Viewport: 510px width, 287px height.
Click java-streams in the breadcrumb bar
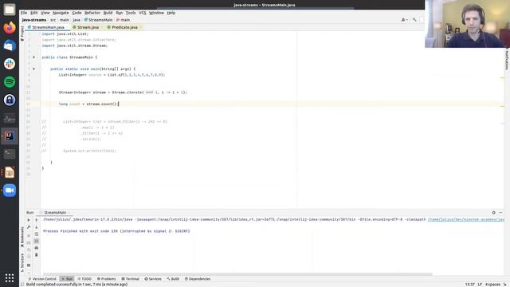coord(34,20)
